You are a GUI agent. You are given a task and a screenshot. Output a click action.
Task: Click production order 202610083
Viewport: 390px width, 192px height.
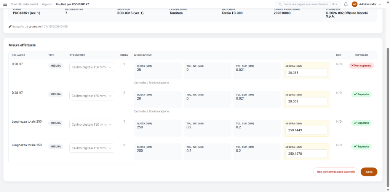point(283,13)
